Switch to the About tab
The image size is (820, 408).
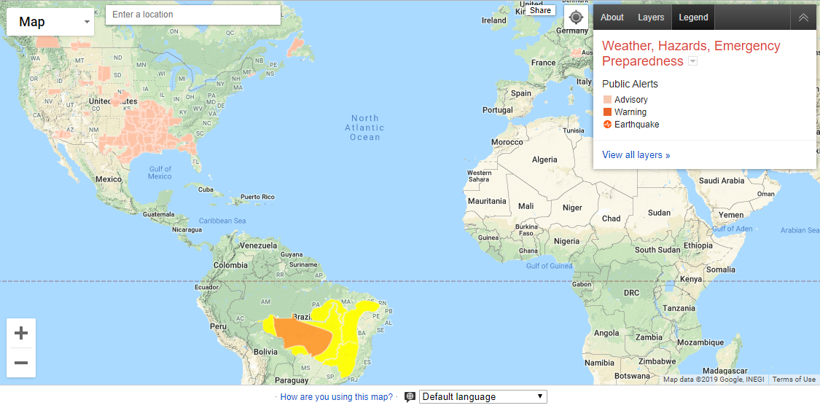click(x=612, y=17)
